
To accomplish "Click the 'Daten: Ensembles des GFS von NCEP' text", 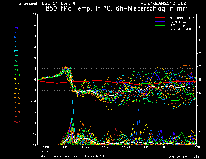I will (71, 156).
